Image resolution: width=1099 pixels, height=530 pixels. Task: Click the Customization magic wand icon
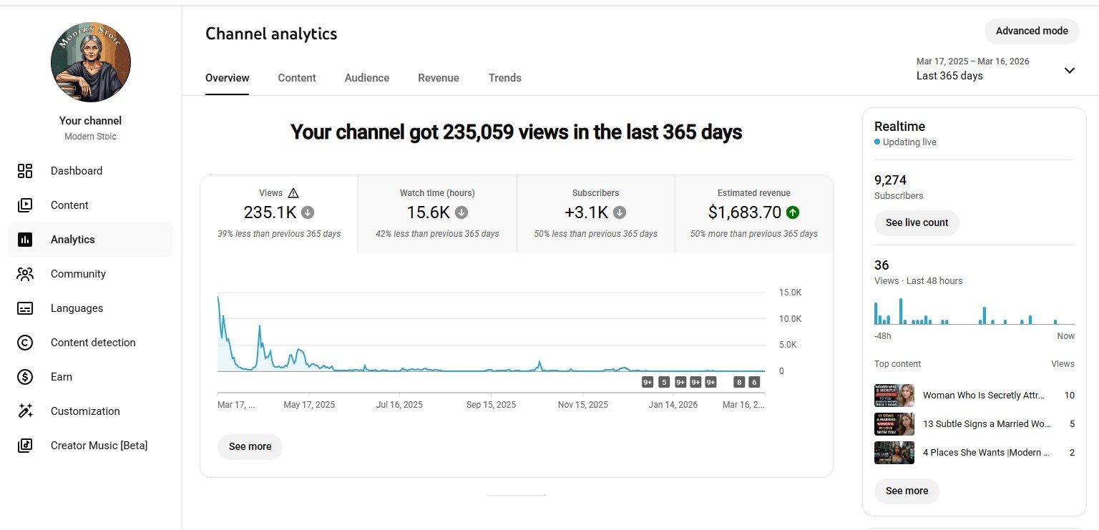pos(25,411)
